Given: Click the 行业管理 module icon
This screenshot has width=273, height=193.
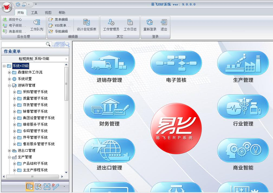Looking at the screenshot, I should pos(243,107).
